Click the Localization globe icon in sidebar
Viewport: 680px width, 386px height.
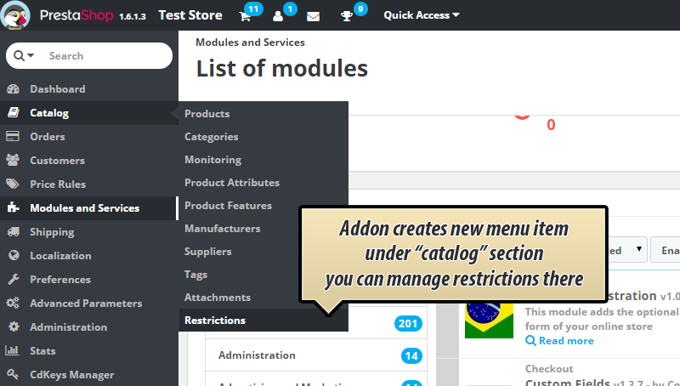13,256
